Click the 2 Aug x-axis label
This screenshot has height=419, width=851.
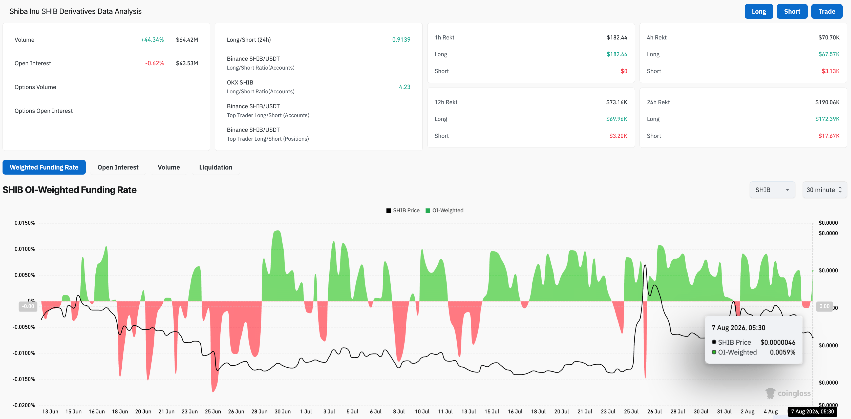click(747, 411)
